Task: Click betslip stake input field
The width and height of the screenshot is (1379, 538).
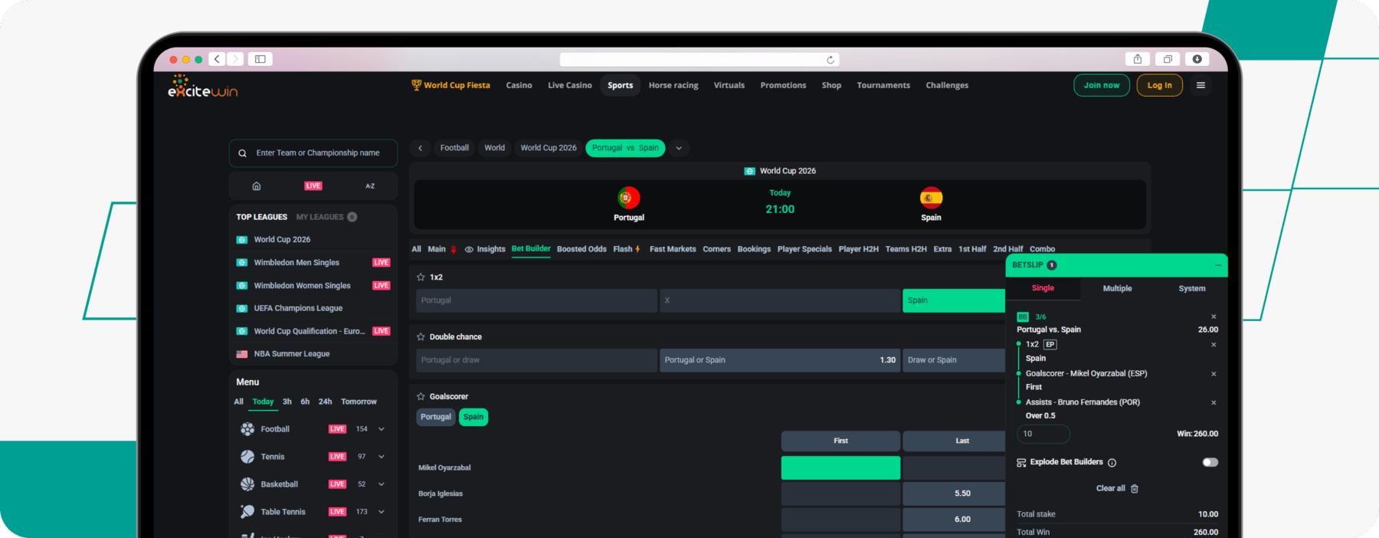Action: coord(1043,434)
